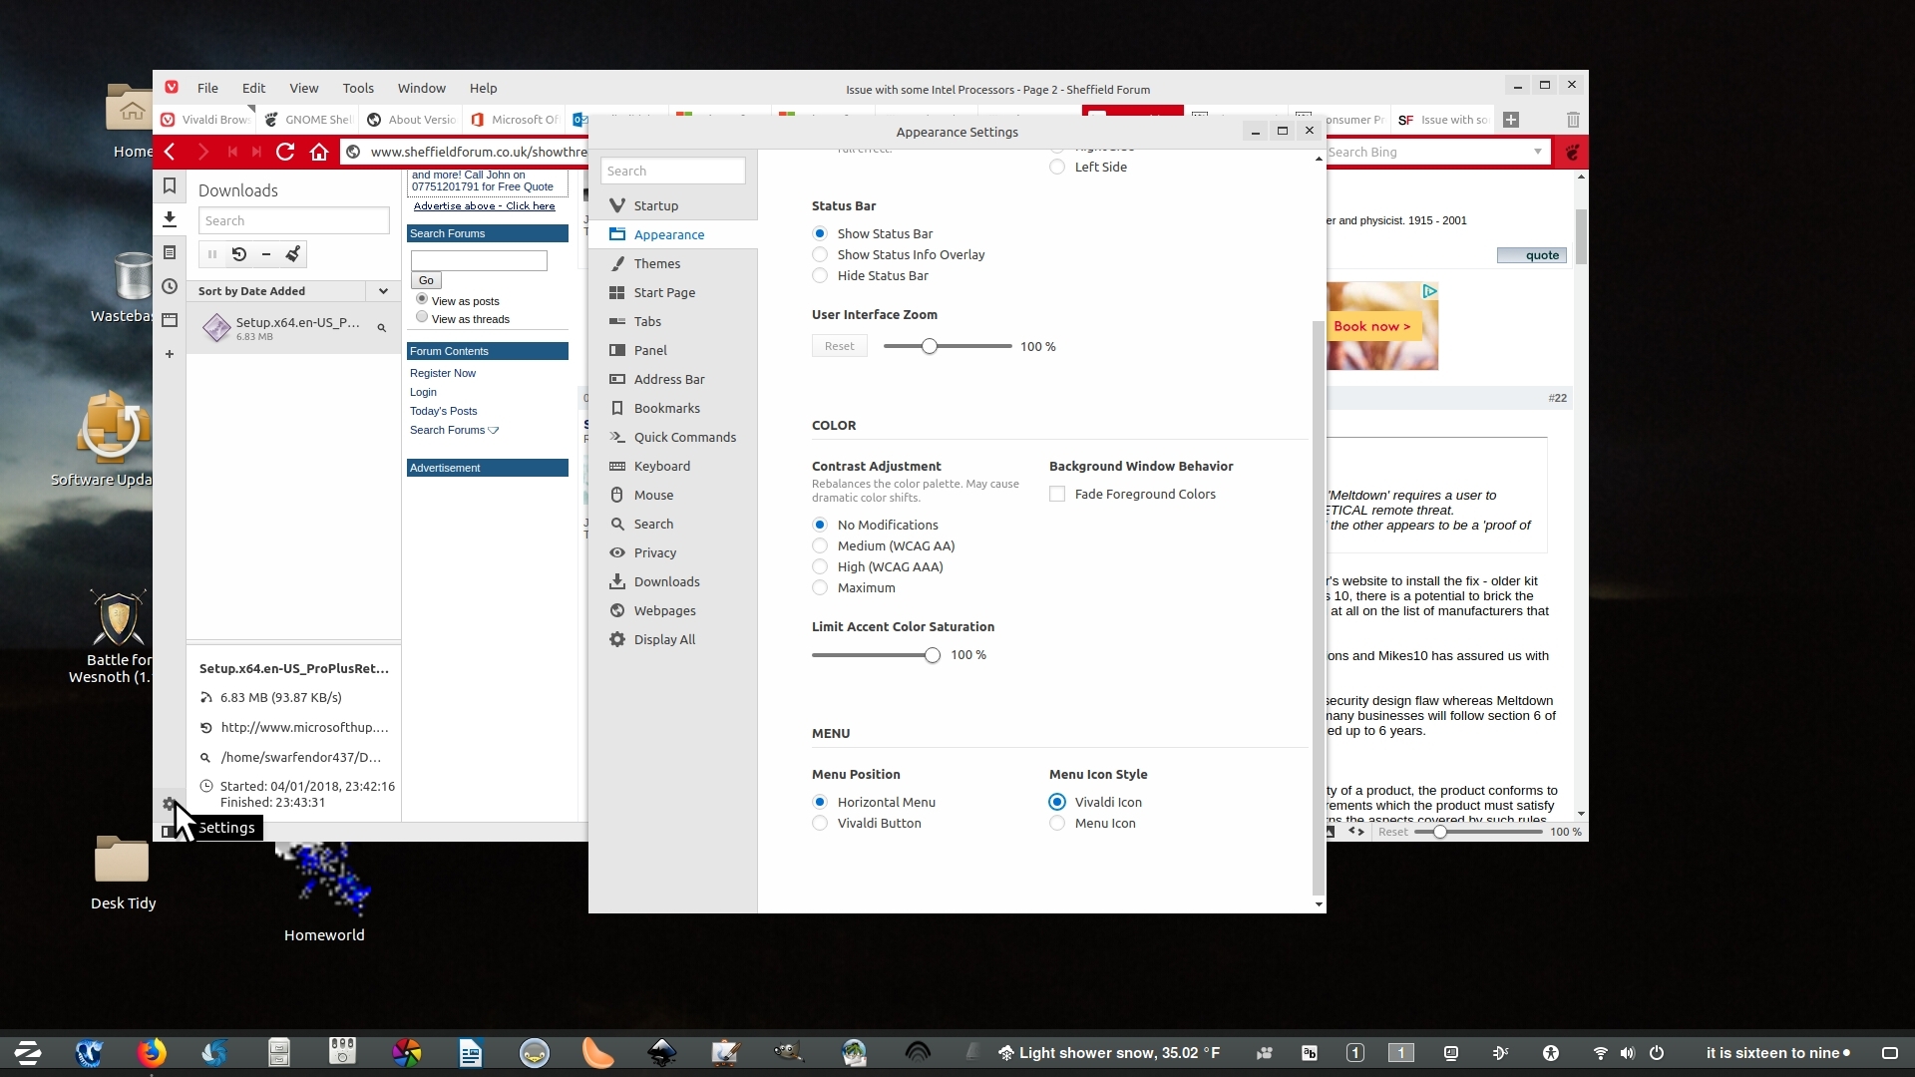1915x1077 pixels.
Task: Open the Privacy settings panel
Action: [655, 552]
